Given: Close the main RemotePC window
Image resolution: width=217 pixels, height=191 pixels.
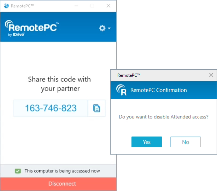Looking at the screenshot, I should pyautogui.click(x=108, y=6).
